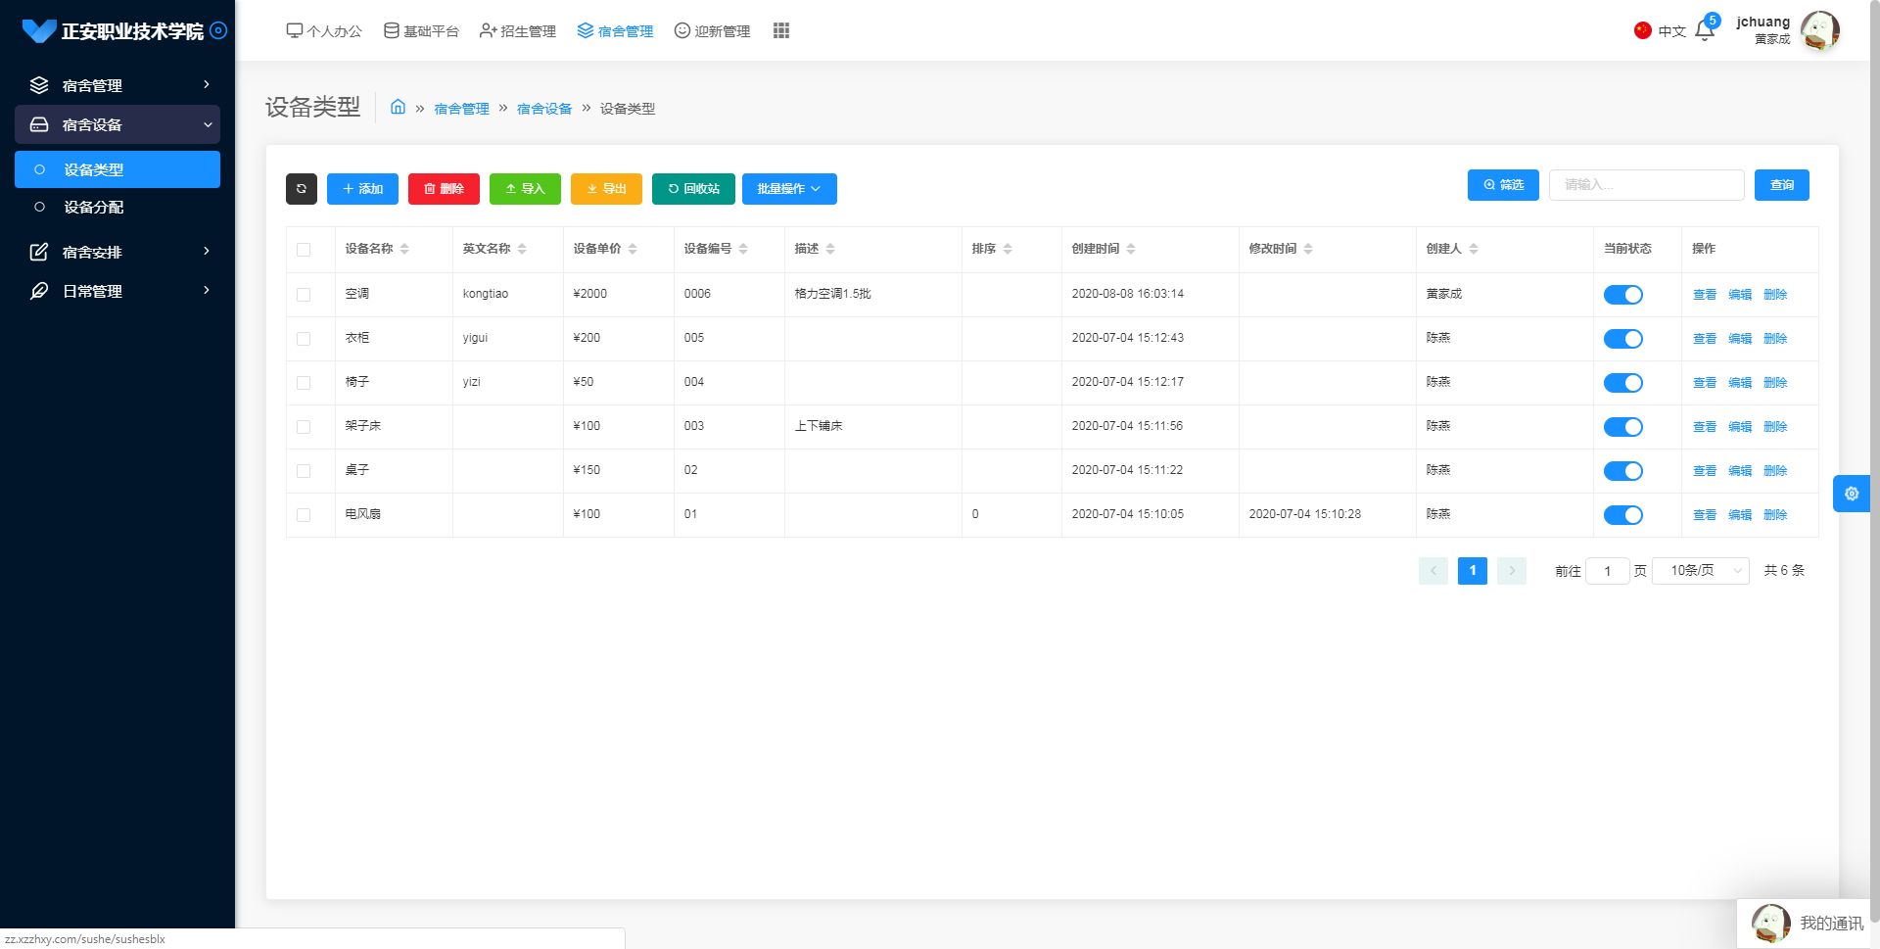Click the 宿舍管理 sidebar layers icon
Screen dimensions: 1880x949
[x=39, y=85]
